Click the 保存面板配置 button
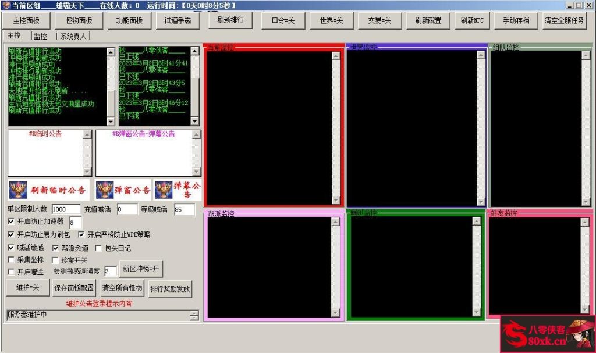Viewport: 596px width, 353px height. point(74,288)
